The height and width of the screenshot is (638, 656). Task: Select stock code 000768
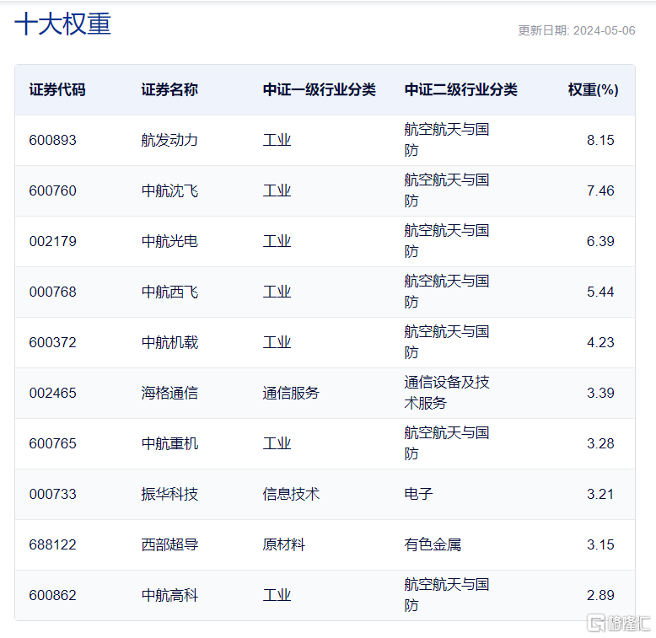53,292
